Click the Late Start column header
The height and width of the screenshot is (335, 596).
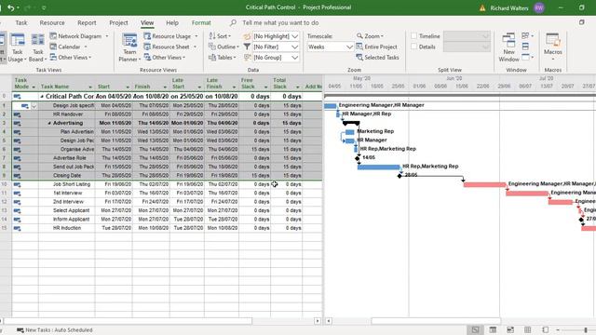tap(186, 83)
